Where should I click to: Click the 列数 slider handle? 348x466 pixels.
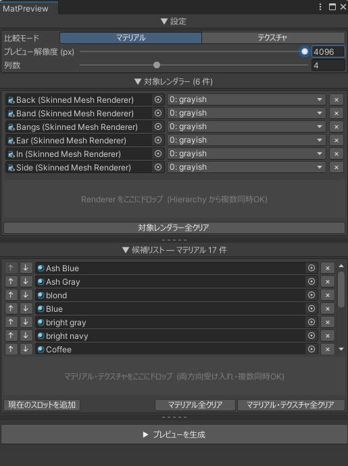point(157,65)
